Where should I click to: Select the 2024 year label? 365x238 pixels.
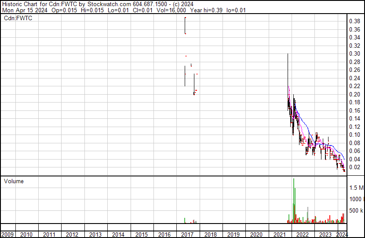[342, 234]
